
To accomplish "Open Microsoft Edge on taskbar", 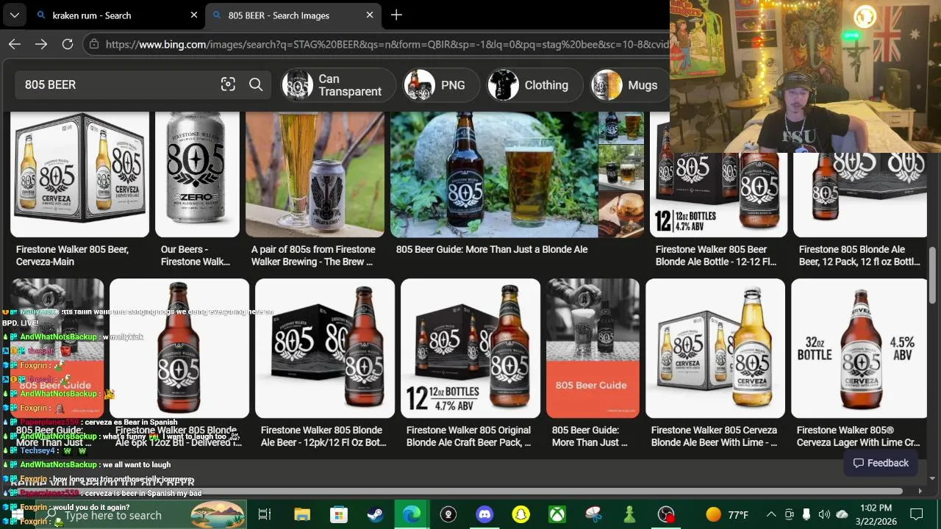I will pos(412,514).
